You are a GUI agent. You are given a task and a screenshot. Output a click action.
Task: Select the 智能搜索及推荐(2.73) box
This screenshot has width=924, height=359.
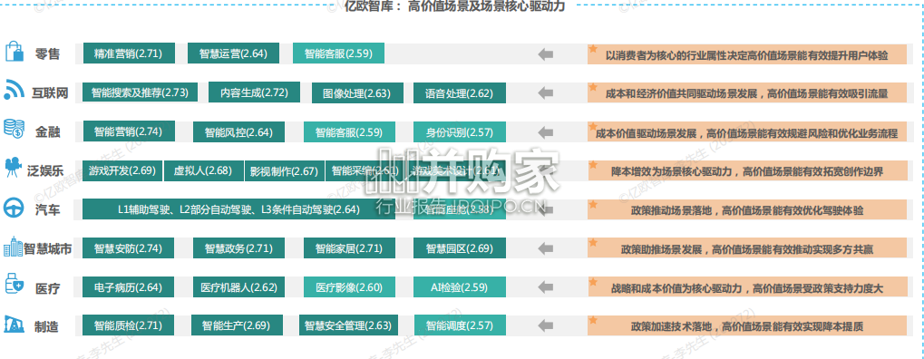tap(141, 92)
